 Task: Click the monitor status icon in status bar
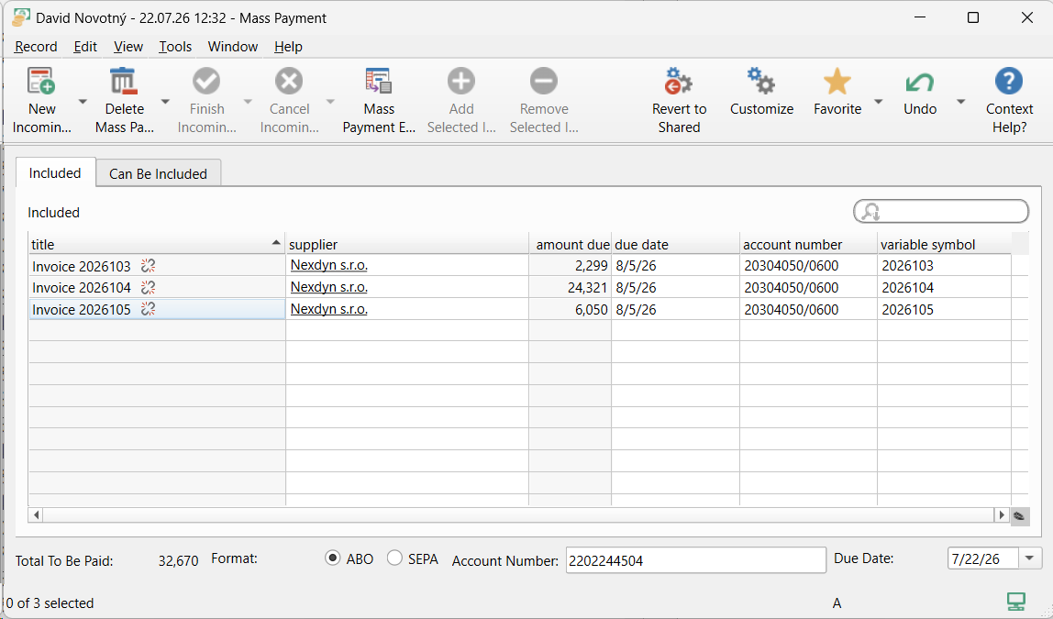pos(1016,602)
